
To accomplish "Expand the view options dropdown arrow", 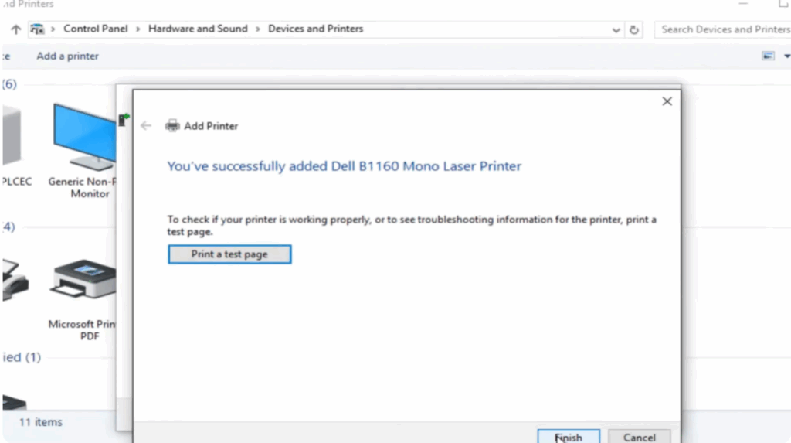I will pos(786,56).
